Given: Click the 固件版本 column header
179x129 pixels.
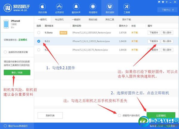Looking at the screenshot, I should pyautogui.click(x=49, y=26).
